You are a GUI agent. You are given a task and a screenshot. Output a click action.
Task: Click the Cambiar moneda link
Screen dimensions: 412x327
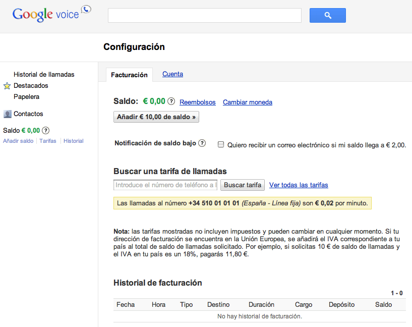247,102
